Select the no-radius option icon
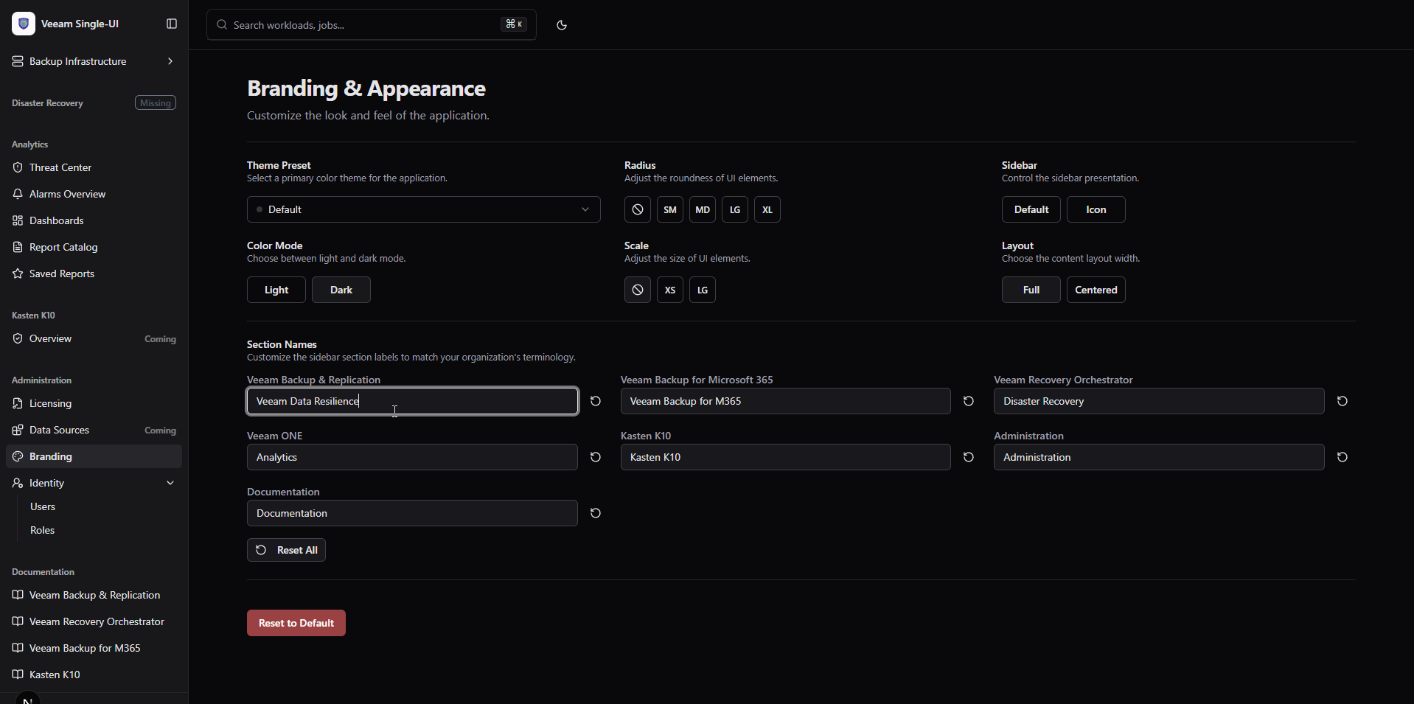 click(x=638, y=209)
